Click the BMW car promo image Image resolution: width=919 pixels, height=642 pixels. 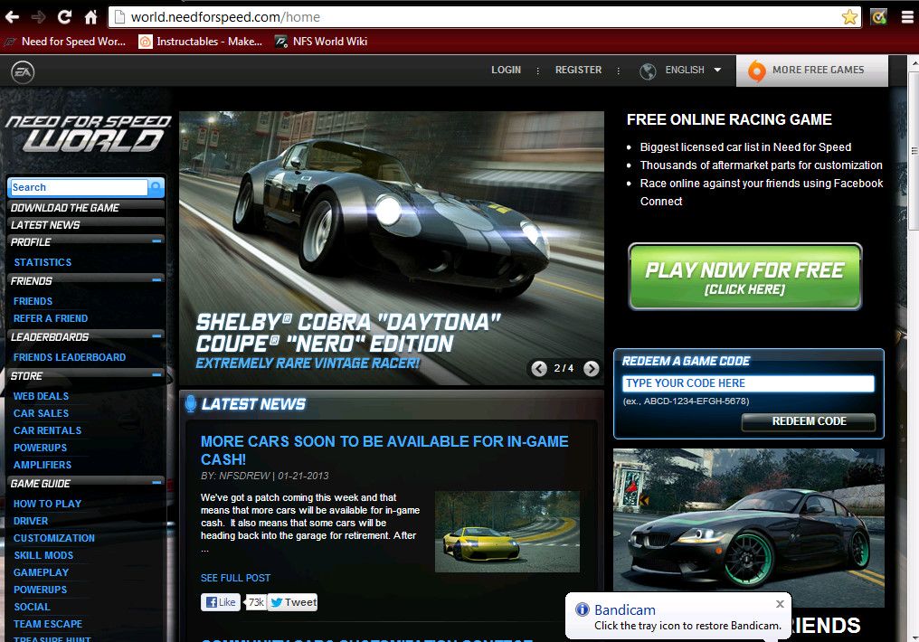(x=748, y=528)
